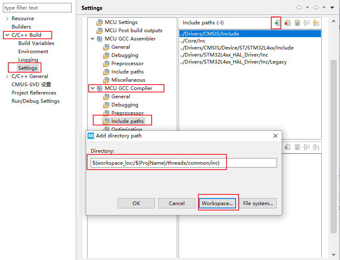Confirm dialog with the OK button
Image resolution: width=340 pixels, height=260 pixels.
[136, 203]
